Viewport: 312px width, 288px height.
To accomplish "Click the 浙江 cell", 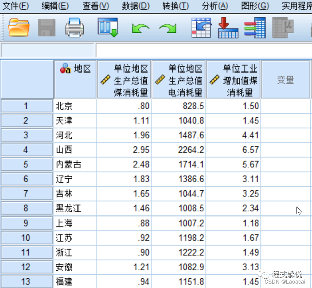I will pyautogui.click(x=75, y=252).
